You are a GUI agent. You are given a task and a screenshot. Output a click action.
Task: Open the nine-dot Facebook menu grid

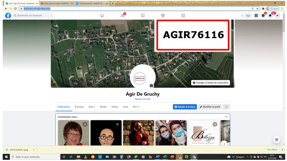point(256,15)
